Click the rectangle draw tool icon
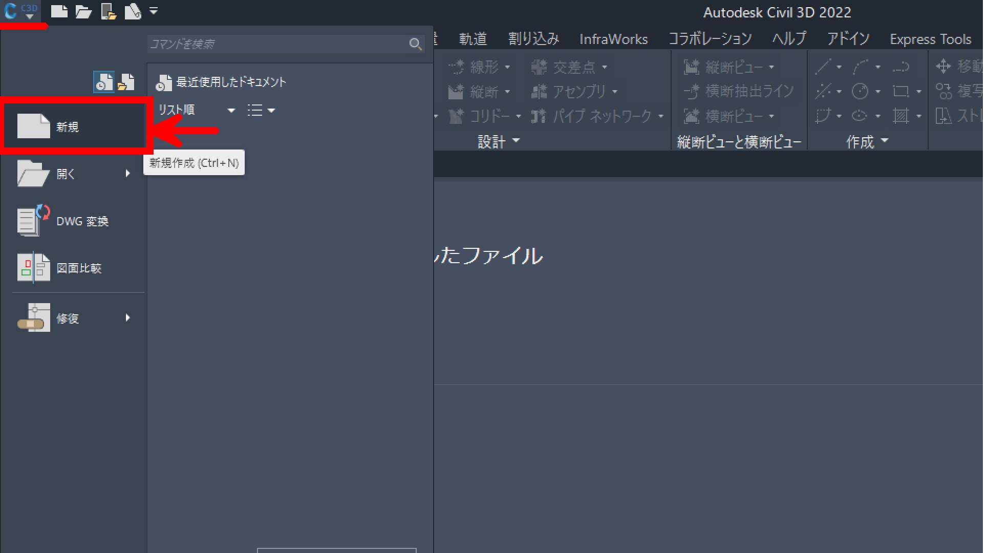This screenshot has height=553, width=987. [x=901, y=91]
